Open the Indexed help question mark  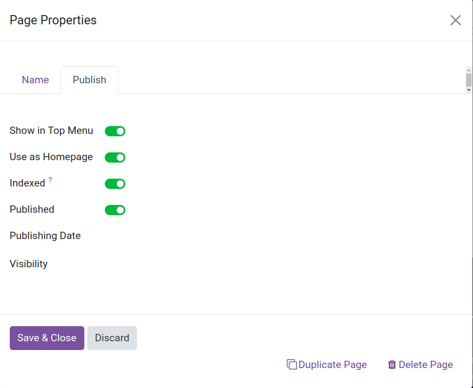(50, 181)
